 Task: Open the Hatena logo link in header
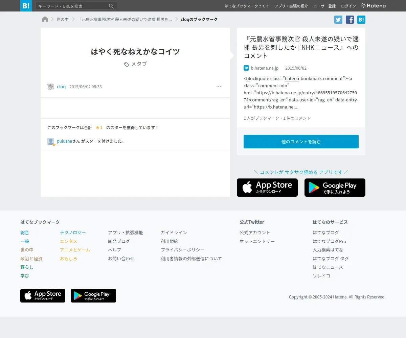(x=374, y=6)
